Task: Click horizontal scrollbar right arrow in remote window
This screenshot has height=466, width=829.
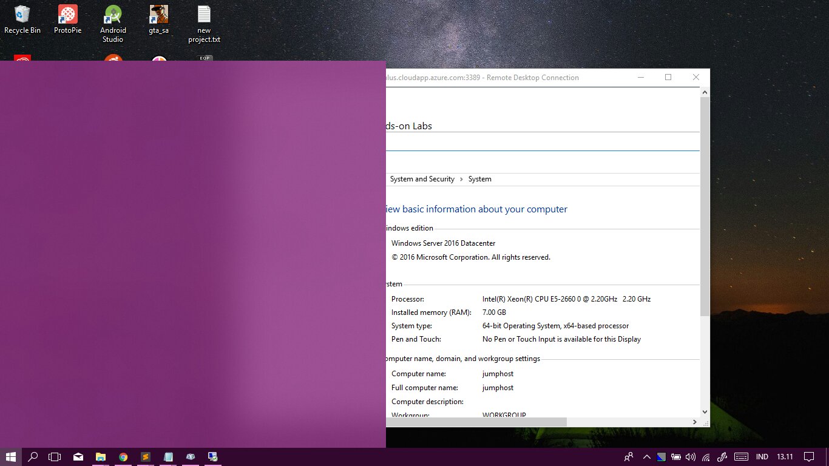Action: 695,422
